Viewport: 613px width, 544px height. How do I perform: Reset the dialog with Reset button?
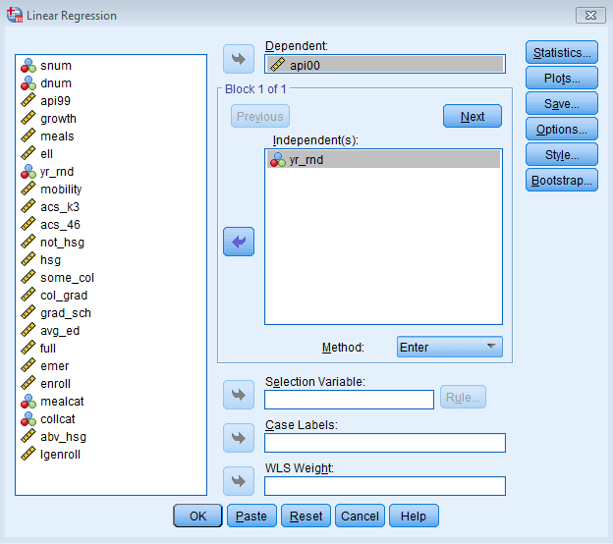tap(306, 516)
